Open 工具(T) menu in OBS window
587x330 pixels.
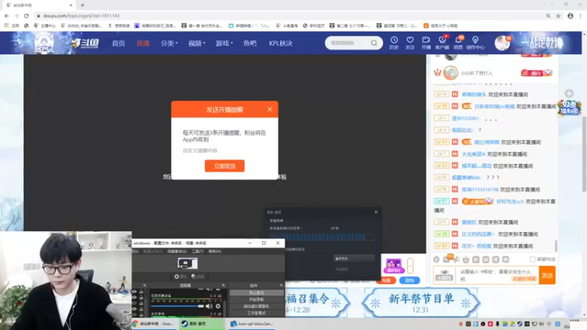click(x=197, y=252)
